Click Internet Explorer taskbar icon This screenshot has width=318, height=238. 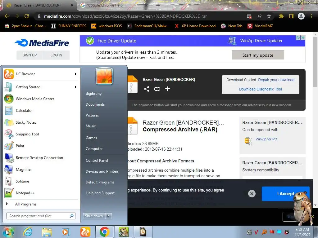(27, 232)
